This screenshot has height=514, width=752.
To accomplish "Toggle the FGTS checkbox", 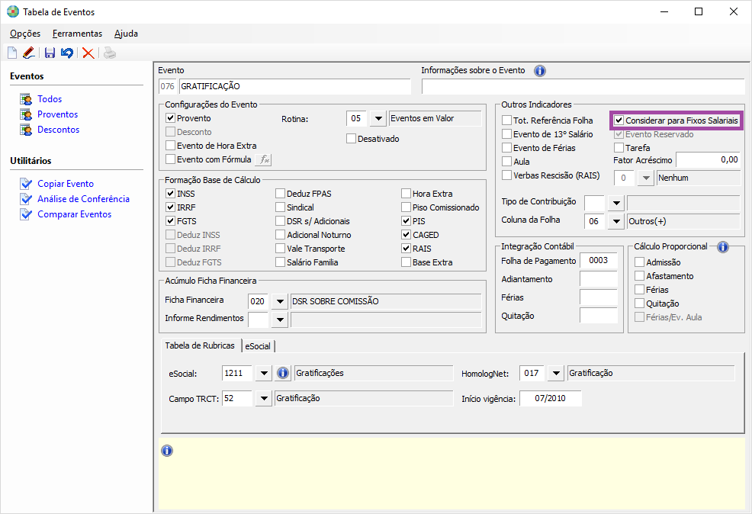I will click(x=170, y=221).
